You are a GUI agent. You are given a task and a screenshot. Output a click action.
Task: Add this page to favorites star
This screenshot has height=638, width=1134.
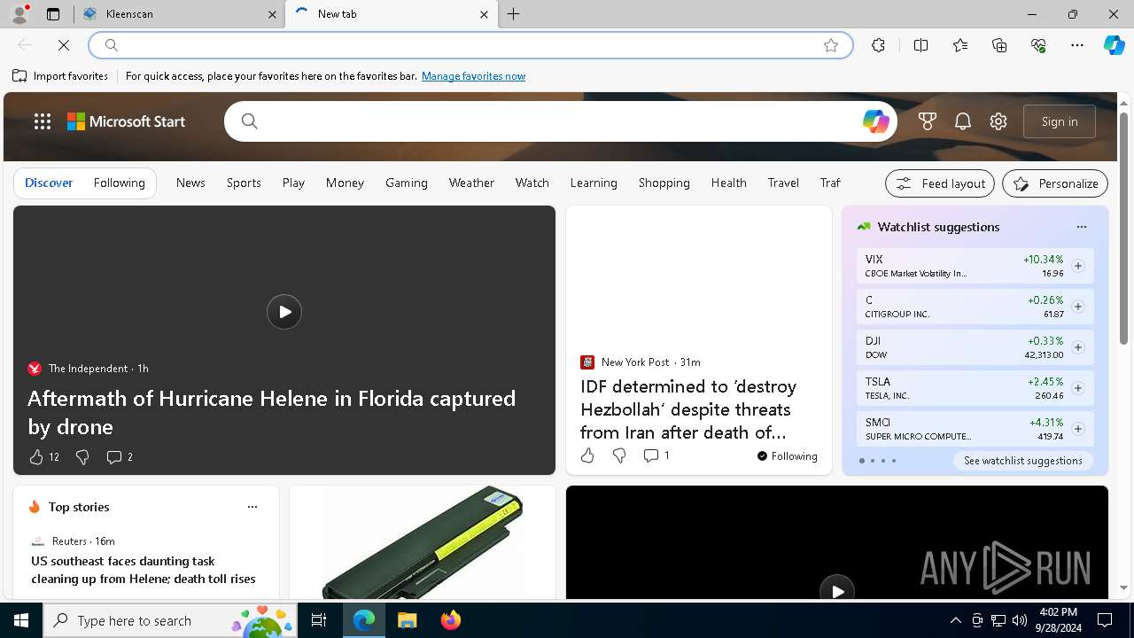[831, 45]
